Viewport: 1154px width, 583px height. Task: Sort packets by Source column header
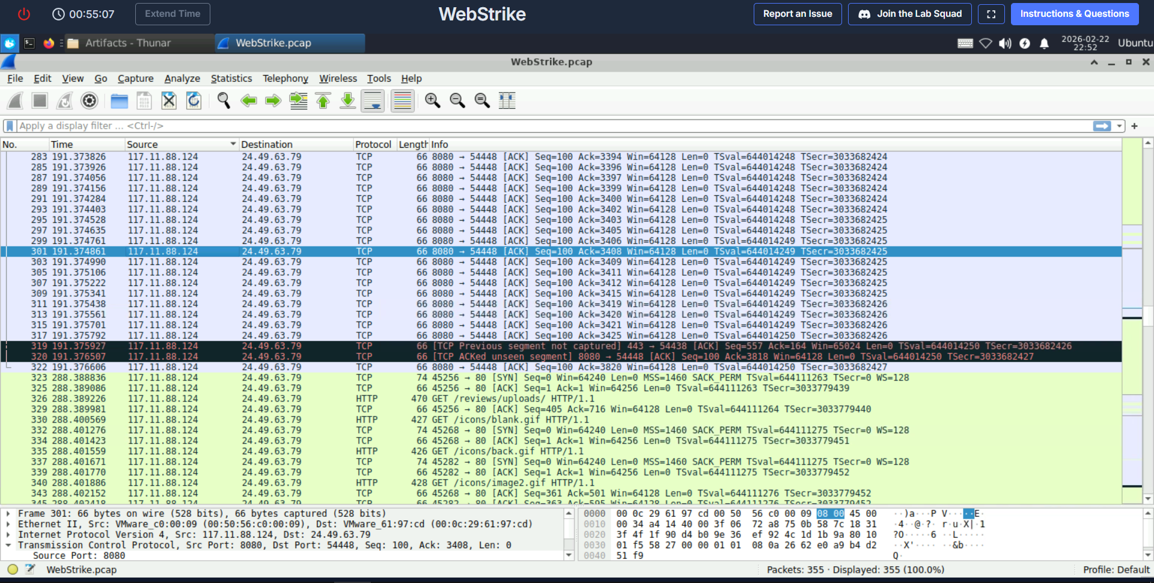182,144
